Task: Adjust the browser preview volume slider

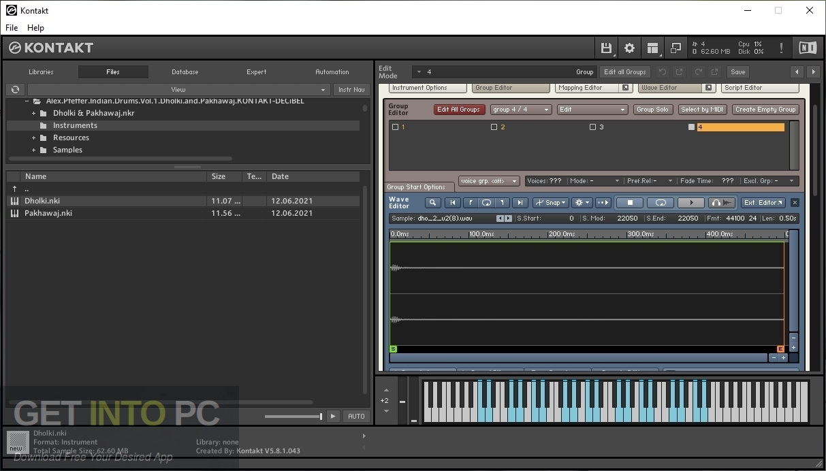Action: tap(293, 416)
